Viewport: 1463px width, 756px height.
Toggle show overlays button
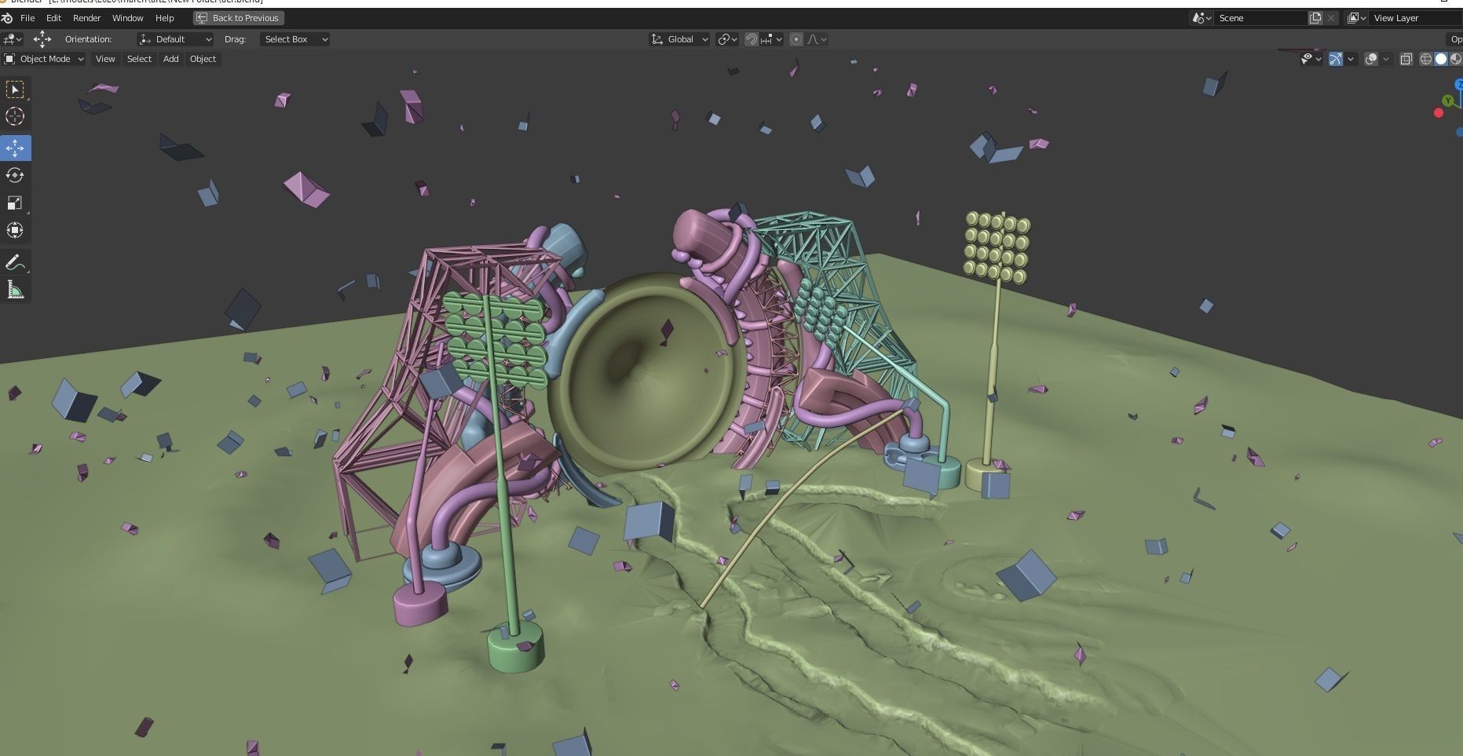click(x=1371, y=59)
